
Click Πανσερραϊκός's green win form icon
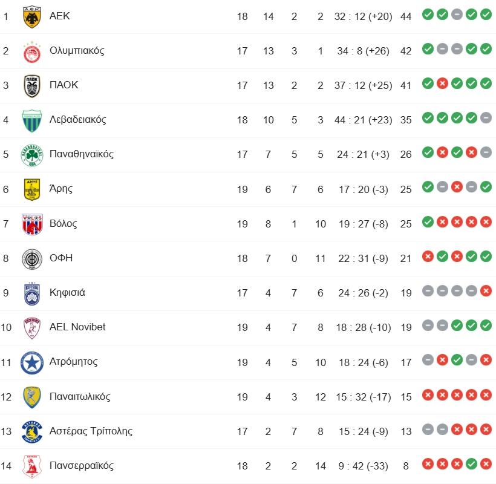(471, 464)
